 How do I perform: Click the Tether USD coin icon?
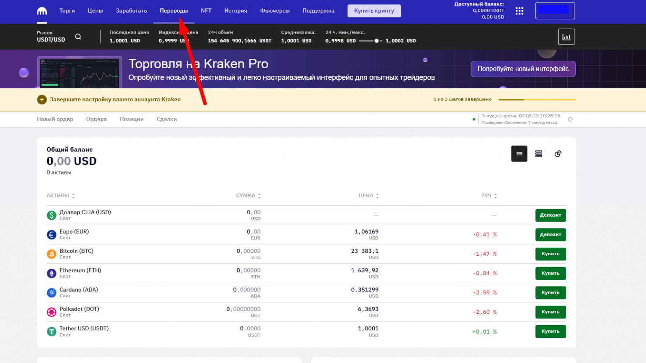tap(51, 331)
